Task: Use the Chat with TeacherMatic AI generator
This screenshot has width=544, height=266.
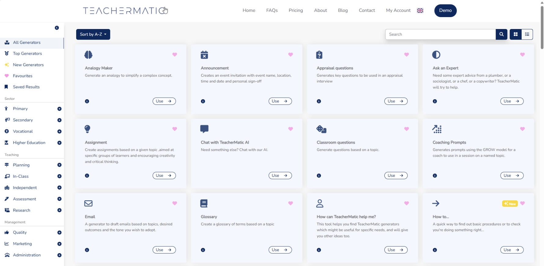Action: tap(280, 176)
